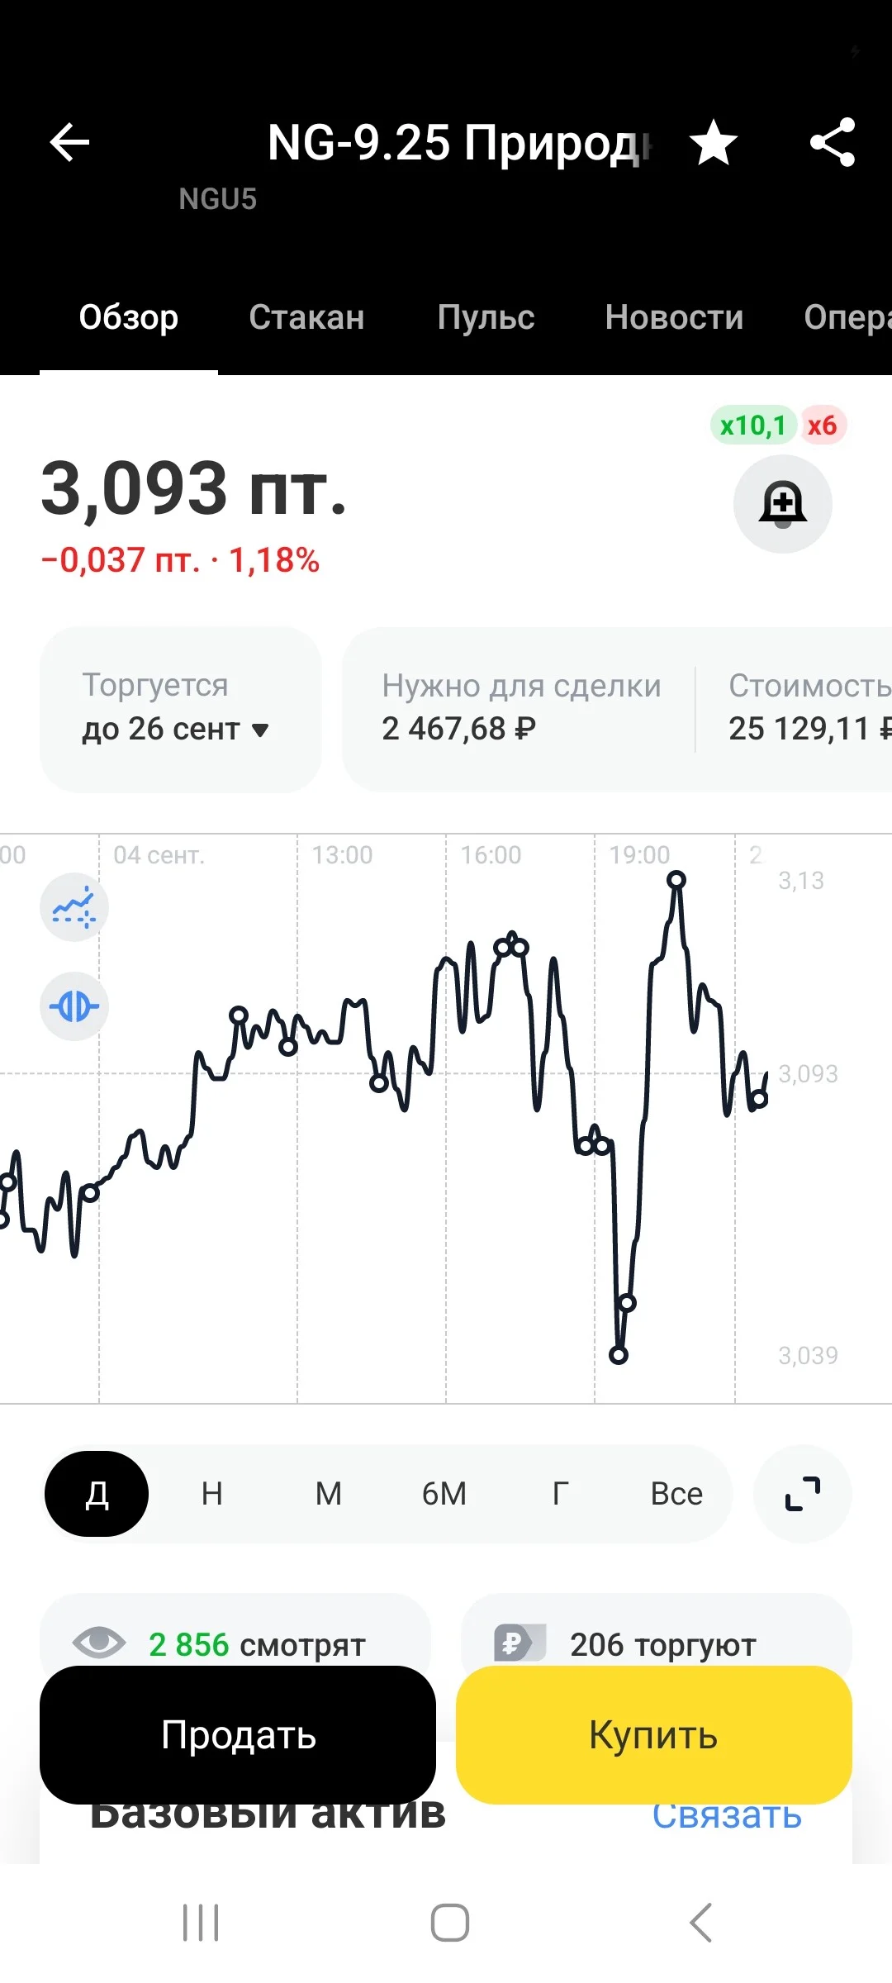The width and height of the screenshot is (892, 1983).
Task: Select the Н weekly chart period
Action: point(212,1494)
